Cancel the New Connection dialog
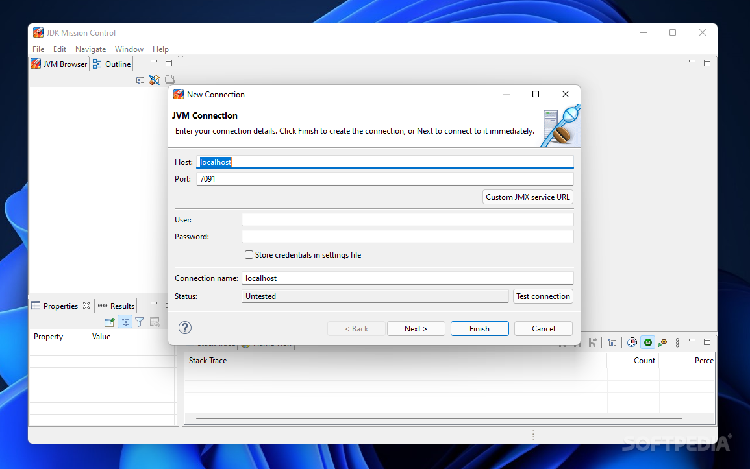Viewport: 750px width, 469px height. coord(544,329)
